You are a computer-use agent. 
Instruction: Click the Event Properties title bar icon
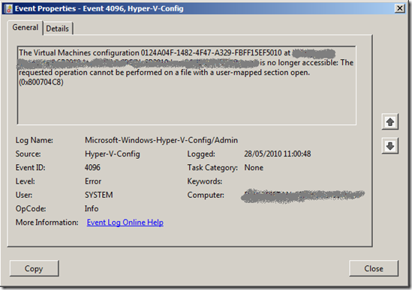pos(8,9)
